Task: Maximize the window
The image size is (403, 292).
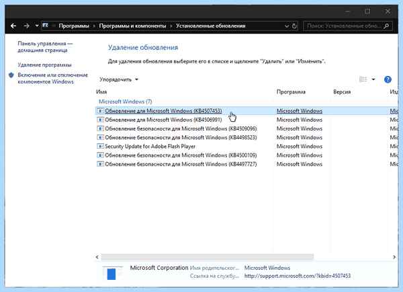Action: pyautogui.click(x=367, y=11)
